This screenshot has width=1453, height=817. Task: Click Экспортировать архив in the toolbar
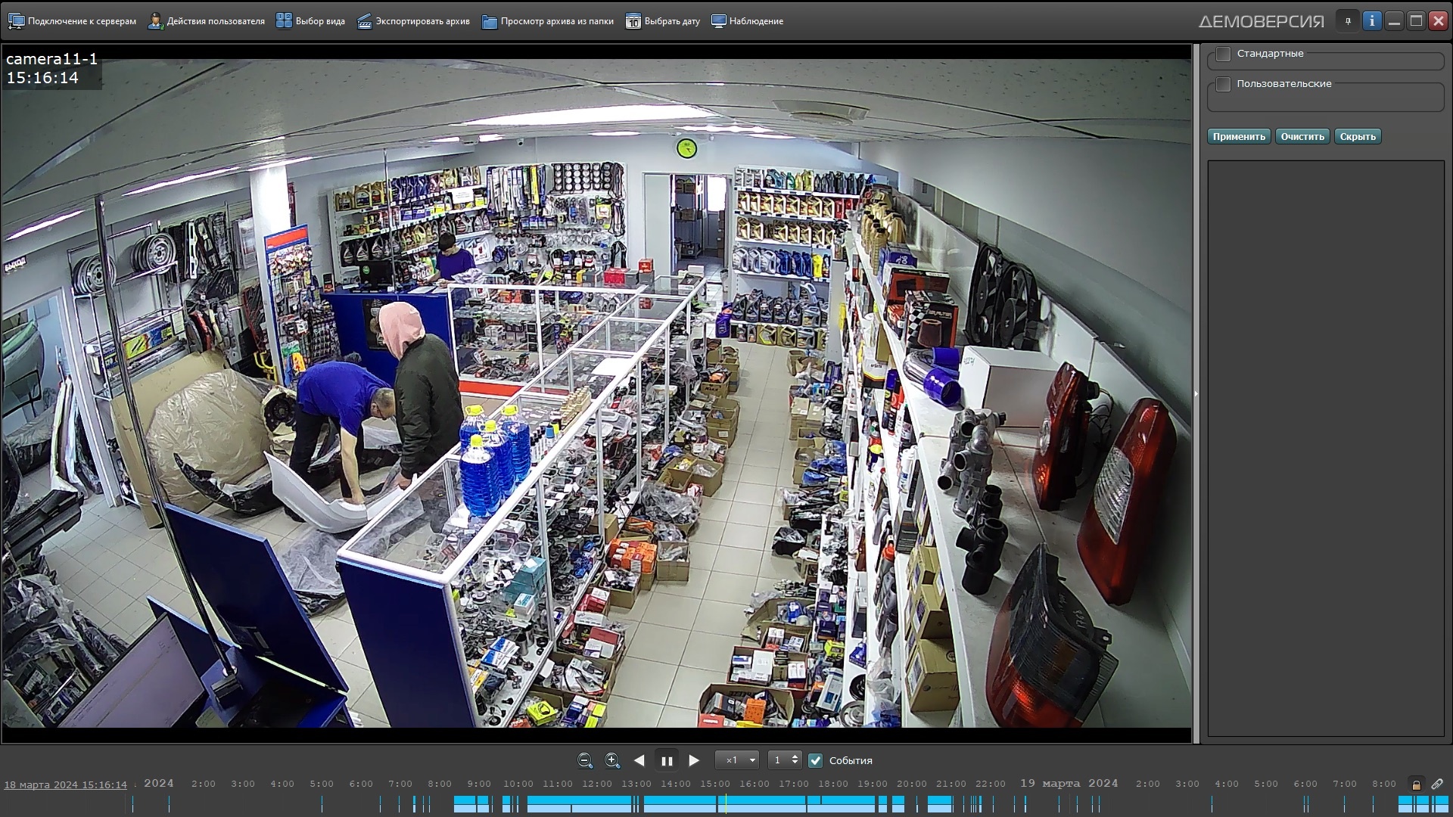[413, 21]
